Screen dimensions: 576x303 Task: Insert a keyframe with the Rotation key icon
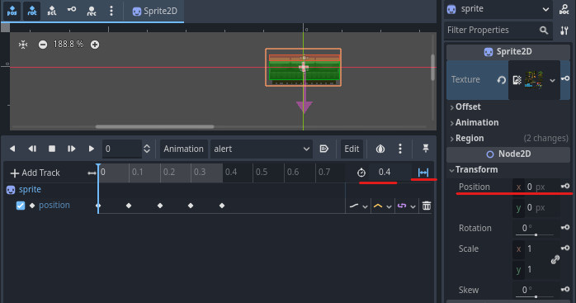pos(565,227)
